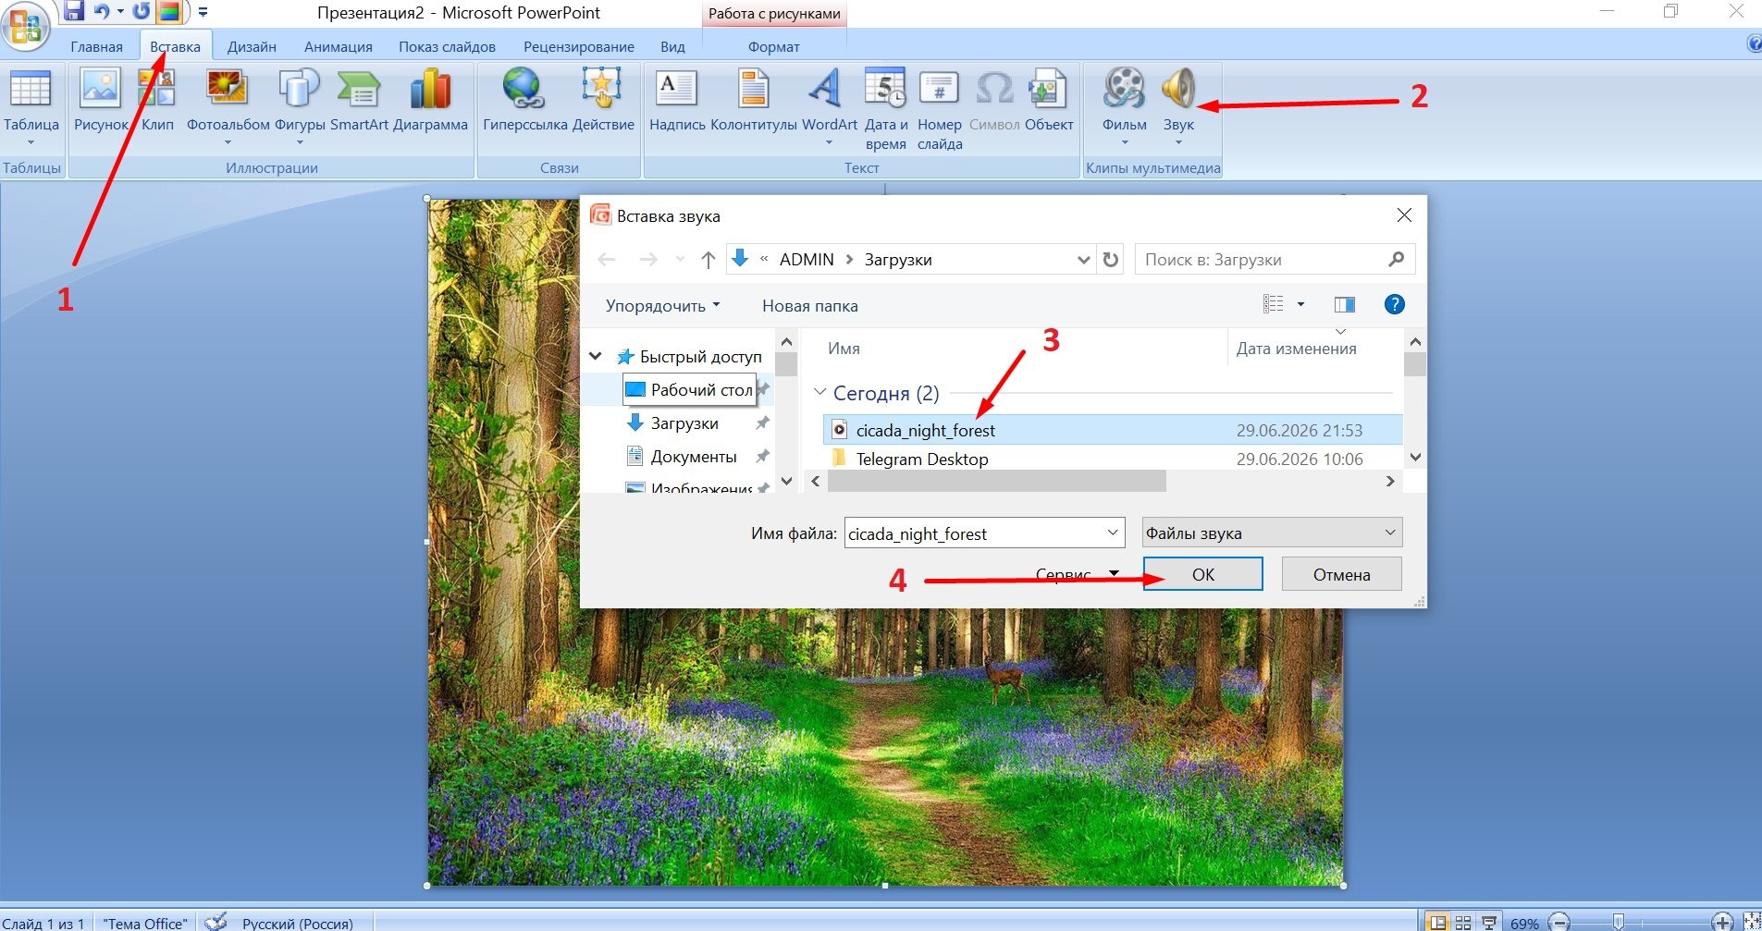Click the horizontal scrollbar in file list

click(997, 481)
